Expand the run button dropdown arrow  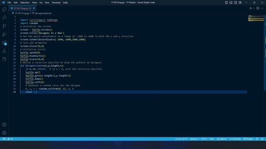tap(254, 8)
